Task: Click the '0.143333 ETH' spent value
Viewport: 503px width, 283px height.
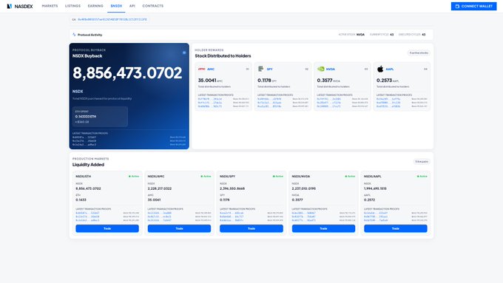Action: point(86,116)
